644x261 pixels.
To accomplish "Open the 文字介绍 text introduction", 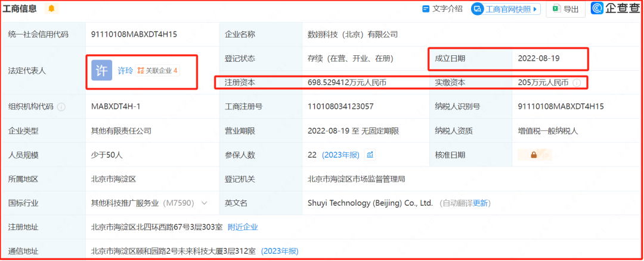I will coord(442,8).
